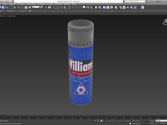Open the Graph Editors menu

[31, 4]
